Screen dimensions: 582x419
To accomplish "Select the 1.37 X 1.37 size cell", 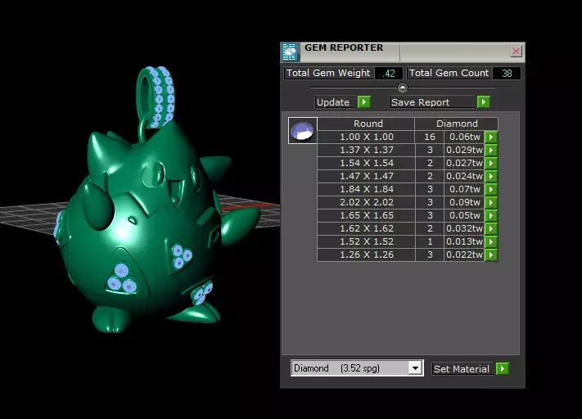I will coord(366,150).
